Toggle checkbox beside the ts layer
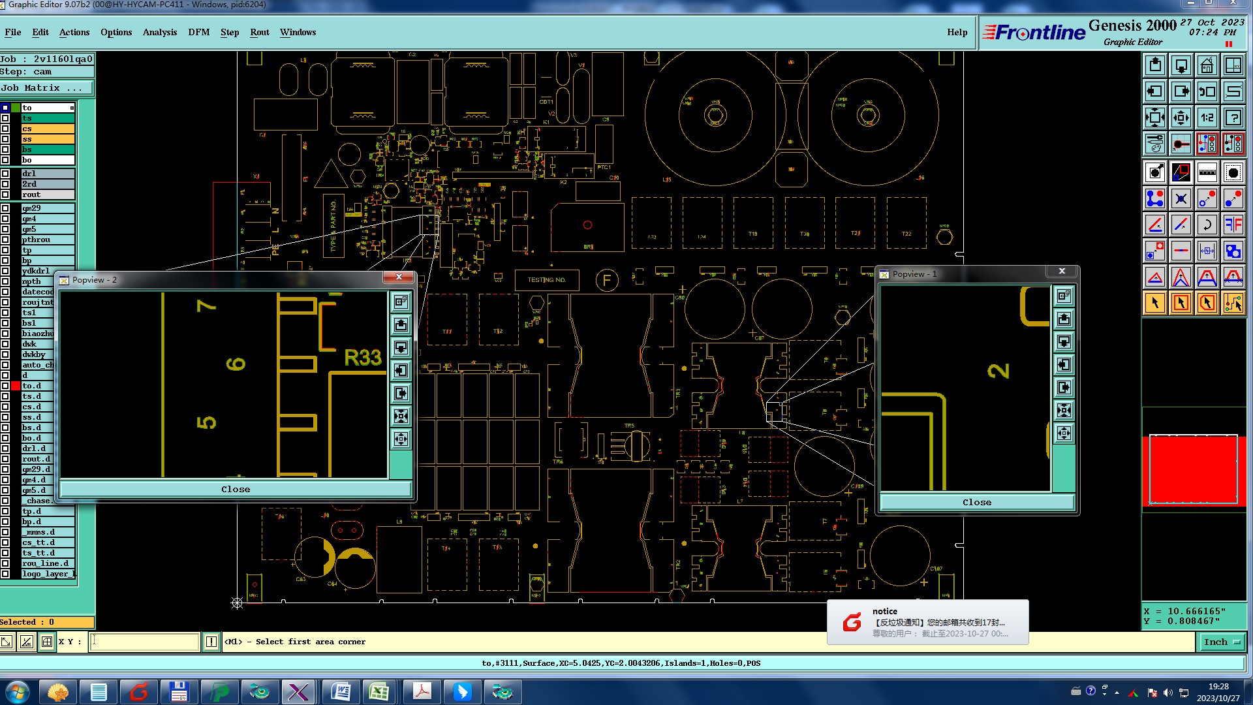 [x=5, y=118]
